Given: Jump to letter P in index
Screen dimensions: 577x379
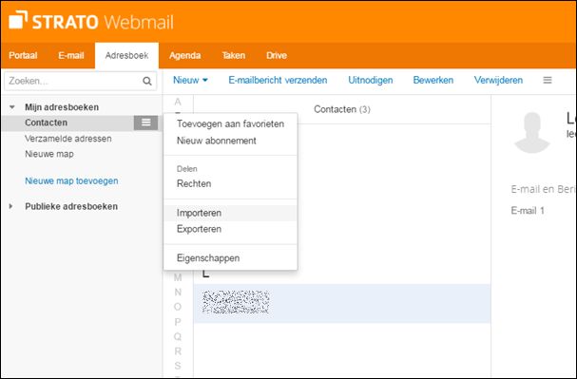Looking at the screenshot, I should (x=178, y=322).
